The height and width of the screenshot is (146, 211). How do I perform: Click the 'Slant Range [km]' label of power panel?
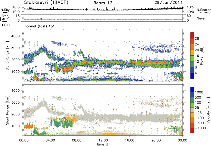point(7,56)
